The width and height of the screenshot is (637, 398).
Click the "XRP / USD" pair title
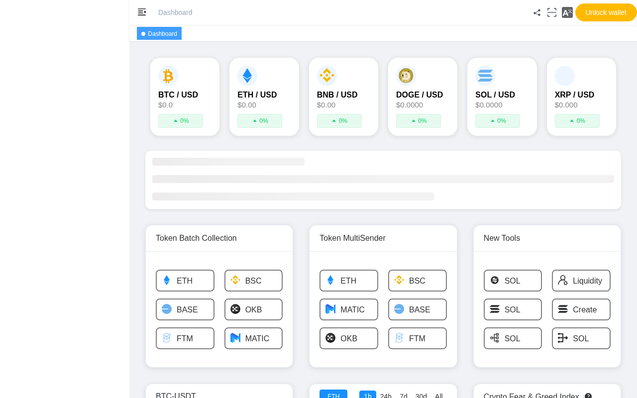click(x=575, y=95)
